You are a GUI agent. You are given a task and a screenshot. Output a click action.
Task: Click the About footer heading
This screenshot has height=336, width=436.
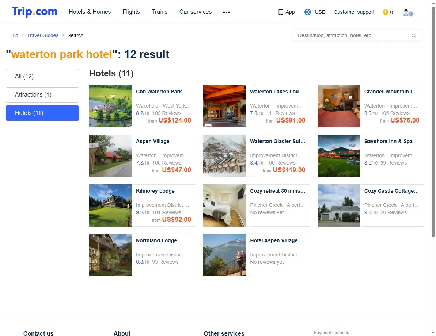(x=122, y=333)
